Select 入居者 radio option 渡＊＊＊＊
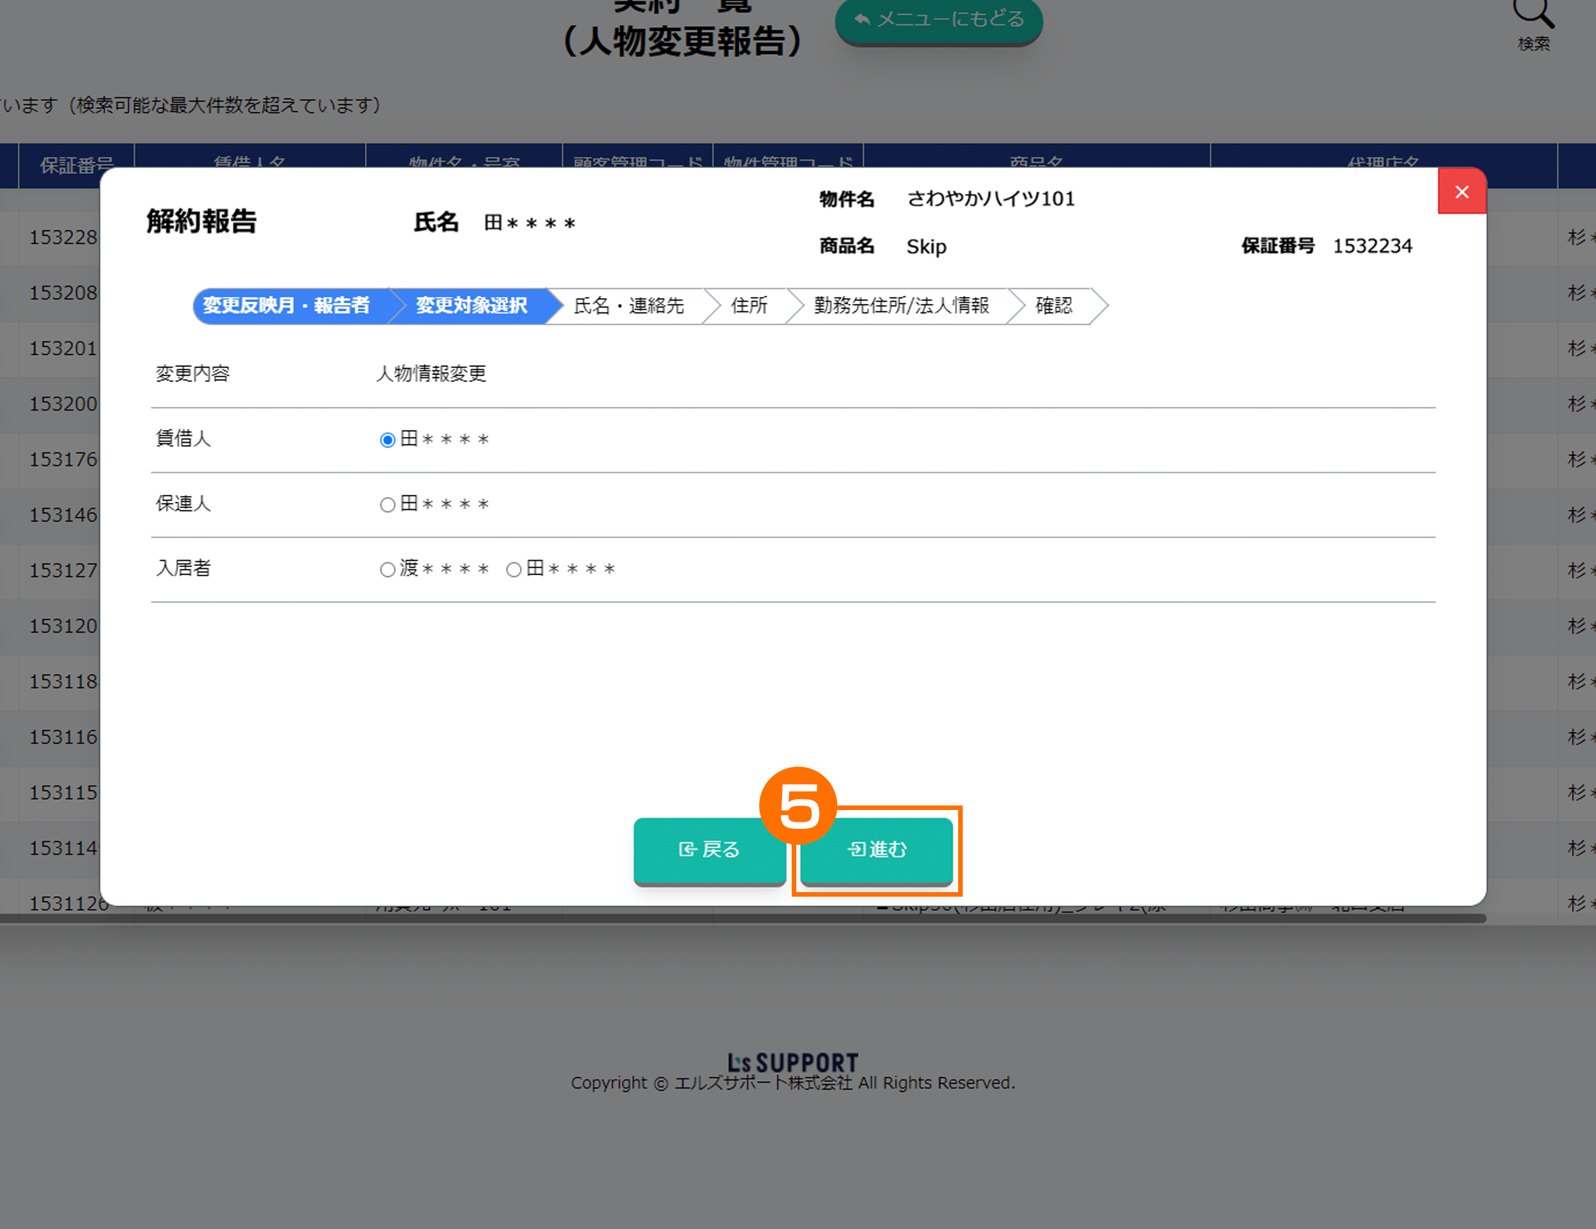 [x=387, y=570]
